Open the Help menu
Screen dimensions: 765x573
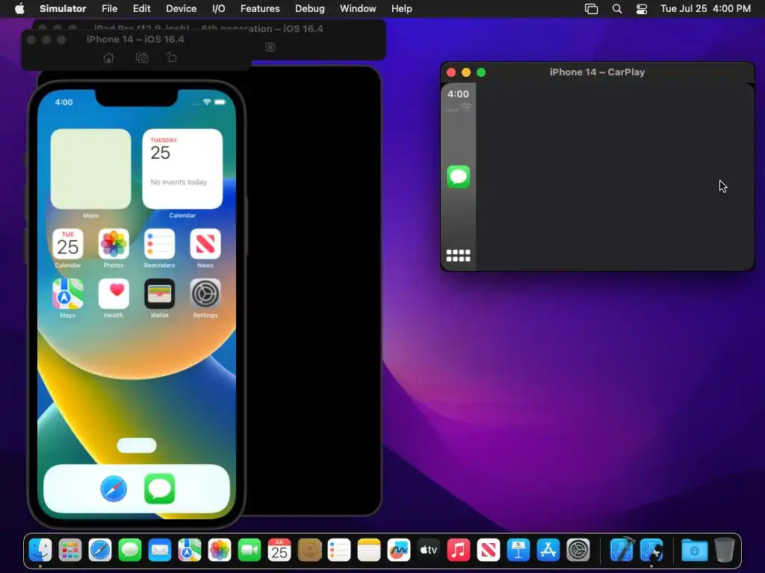(401, 9)
